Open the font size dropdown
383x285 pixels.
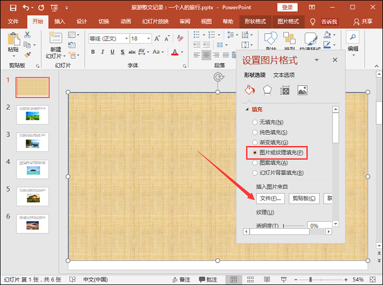pyautogui.click(x=148, y=39)
